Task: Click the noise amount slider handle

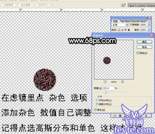Action: [106, 93]
